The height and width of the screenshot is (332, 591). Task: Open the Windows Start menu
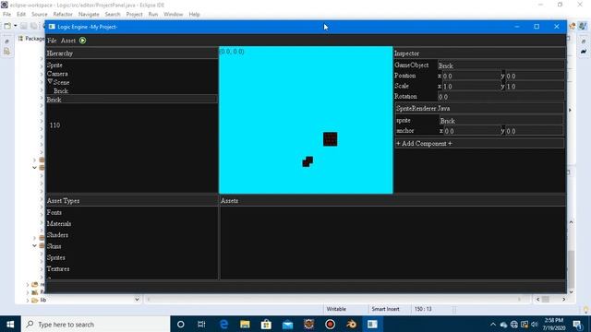point(10,324)
